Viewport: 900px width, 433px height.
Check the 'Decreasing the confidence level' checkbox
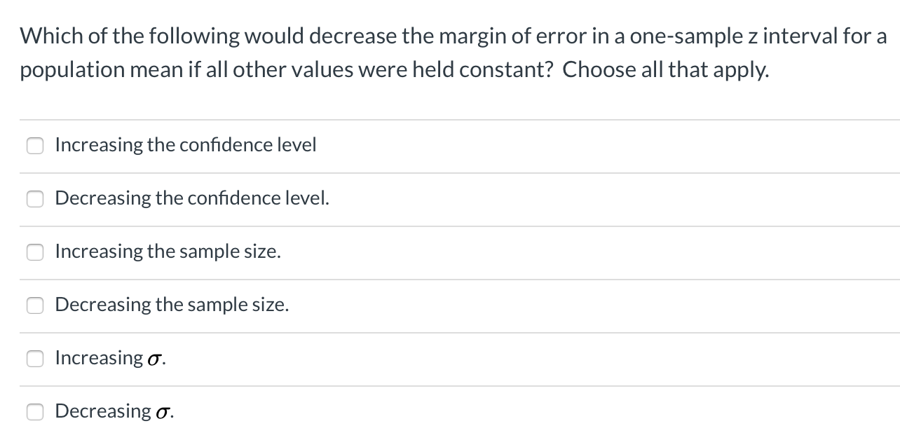[35, 199]
